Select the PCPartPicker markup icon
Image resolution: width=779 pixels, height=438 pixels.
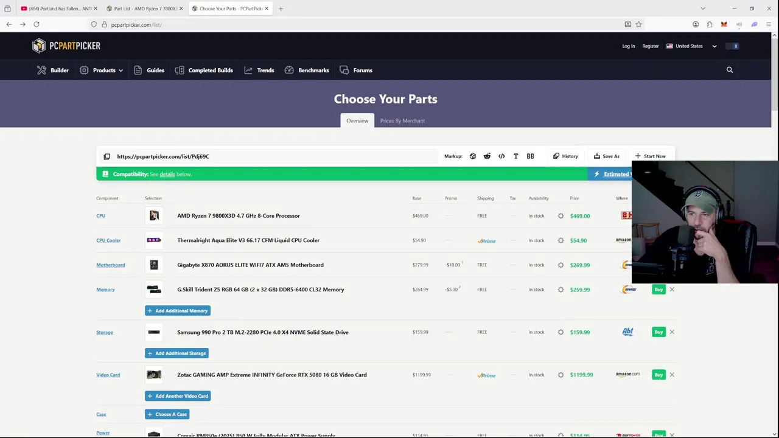[x=473, y=156]
